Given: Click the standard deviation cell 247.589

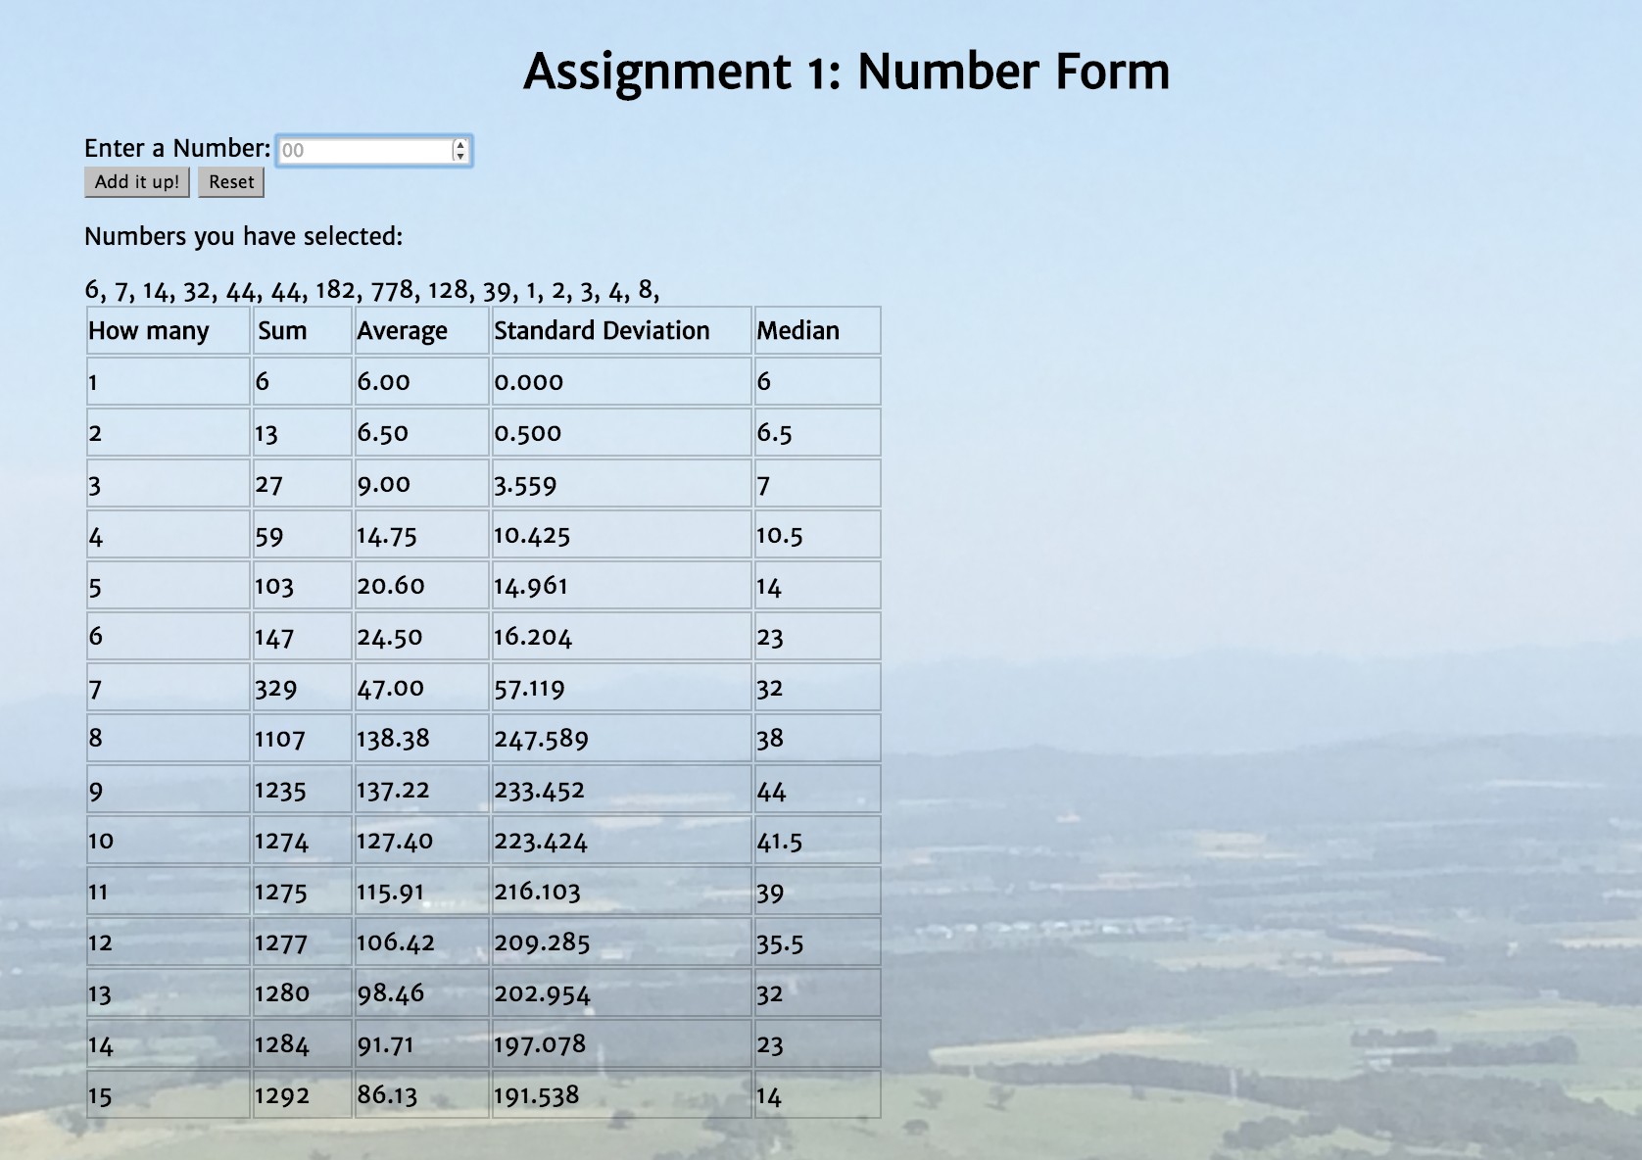Looking at the screenshot, I should tap(621, 738).
